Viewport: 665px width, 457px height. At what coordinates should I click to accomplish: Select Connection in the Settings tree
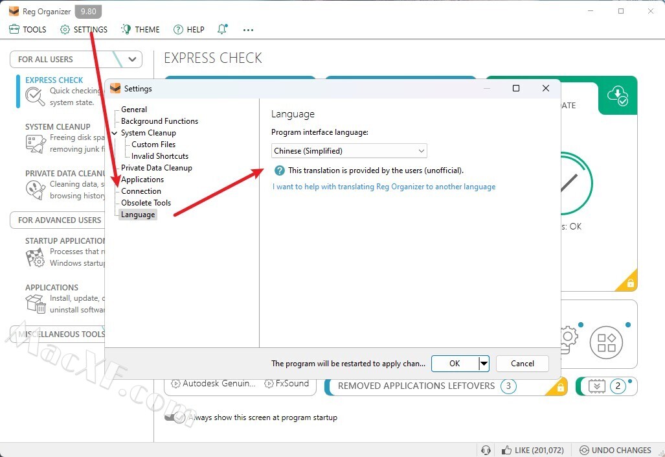pyautogui.click(x=141, y=191)
